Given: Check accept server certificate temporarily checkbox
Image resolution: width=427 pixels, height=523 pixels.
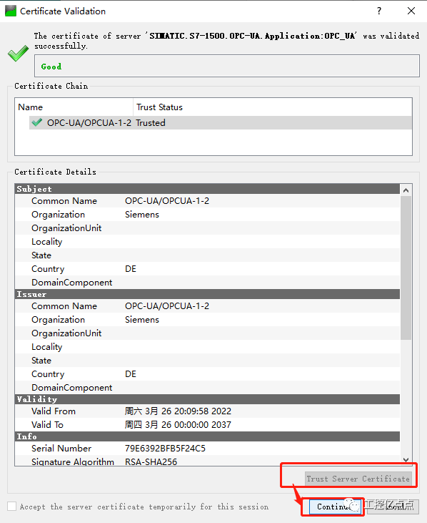Looking at the screenshot, I should [12, 507].
